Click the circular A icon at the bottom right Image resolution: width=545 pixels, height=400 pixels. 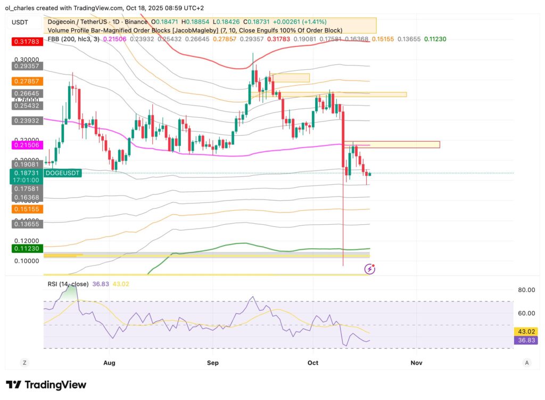click(526, 362)
